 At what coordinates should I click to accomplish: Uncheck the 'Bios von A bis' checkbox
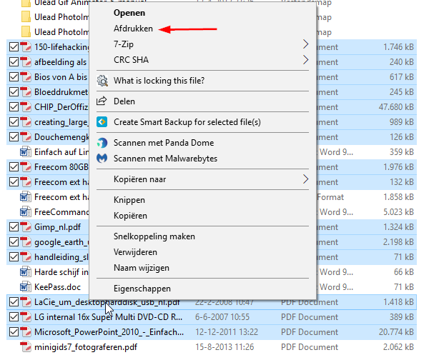(14, 77)
